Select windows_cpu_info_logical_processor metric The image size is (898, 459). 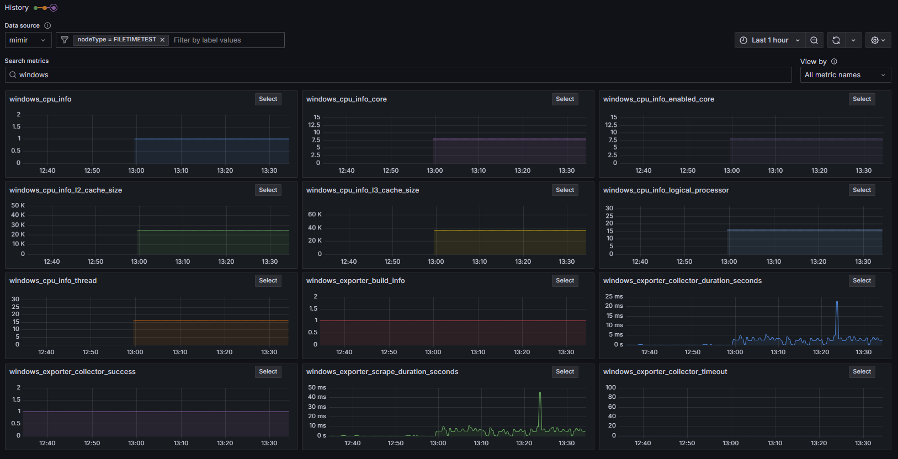pos(862,190)
